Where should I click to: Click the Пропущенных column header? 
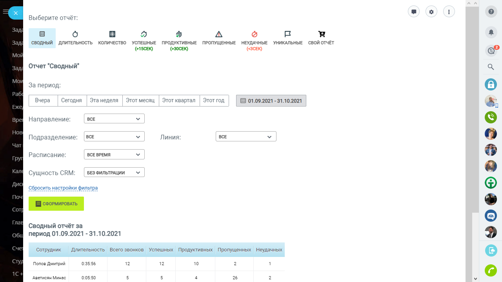tap(235, 249)
